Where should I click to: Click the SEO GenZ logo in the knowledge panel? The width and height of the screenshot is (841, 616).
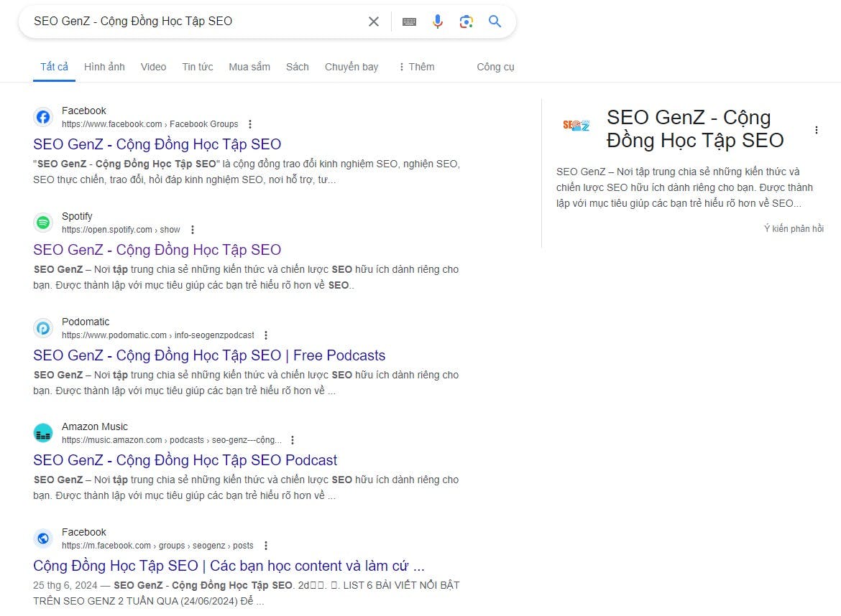(x=576, y=125)
